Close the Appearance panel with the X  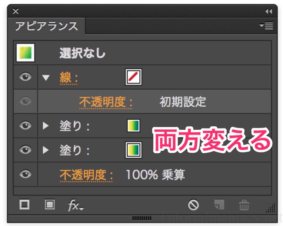pos(16,11)
